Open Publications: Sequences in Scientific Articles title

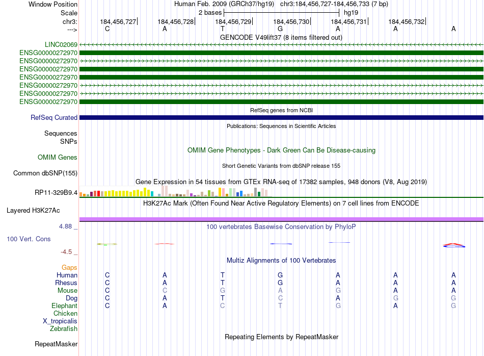[281, 126]
